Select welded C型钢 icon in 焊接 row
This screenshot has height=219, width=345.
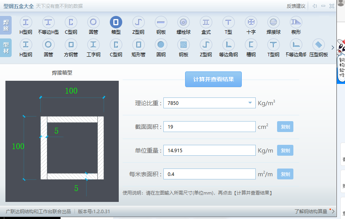tap(71, 22)
